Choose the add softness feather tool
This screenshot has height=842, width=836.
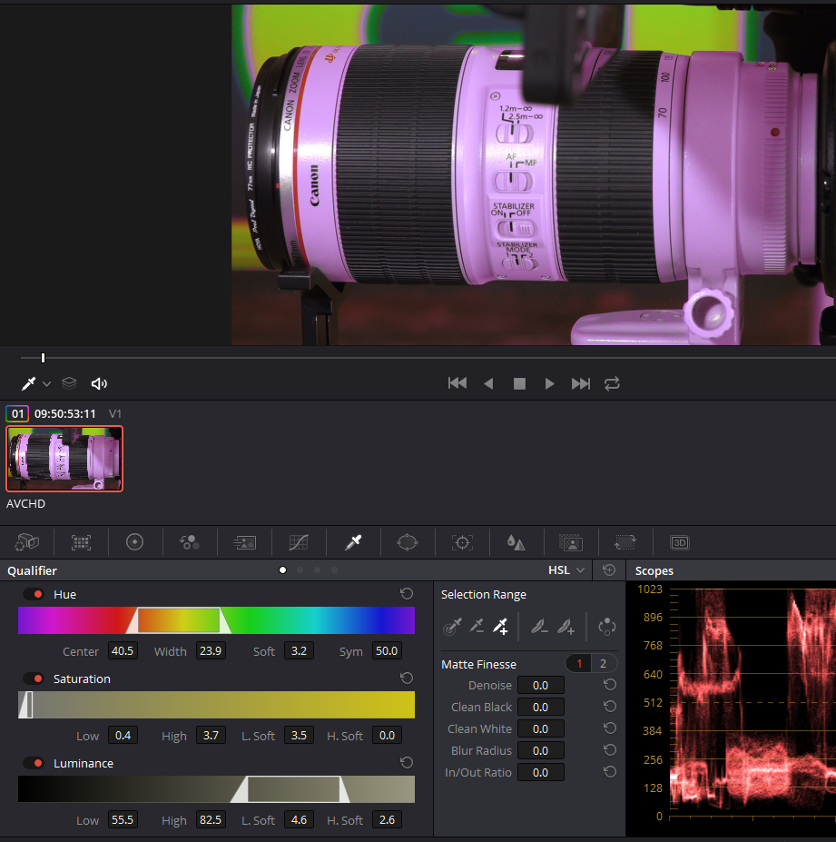pos(566,626)
